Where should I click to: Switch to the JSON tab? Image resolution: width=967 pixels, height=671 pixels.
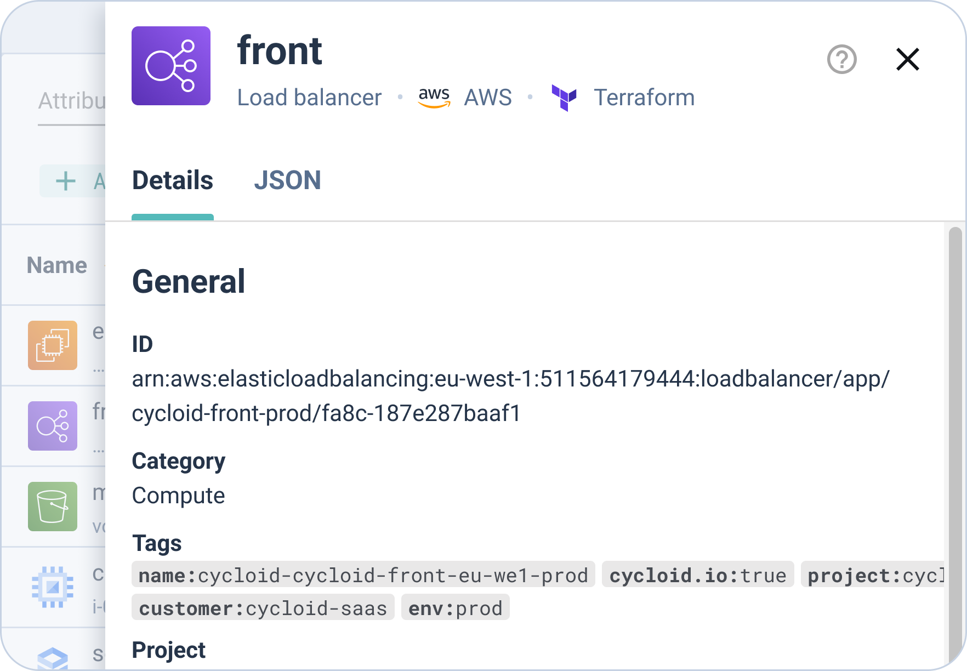point(287,181)
